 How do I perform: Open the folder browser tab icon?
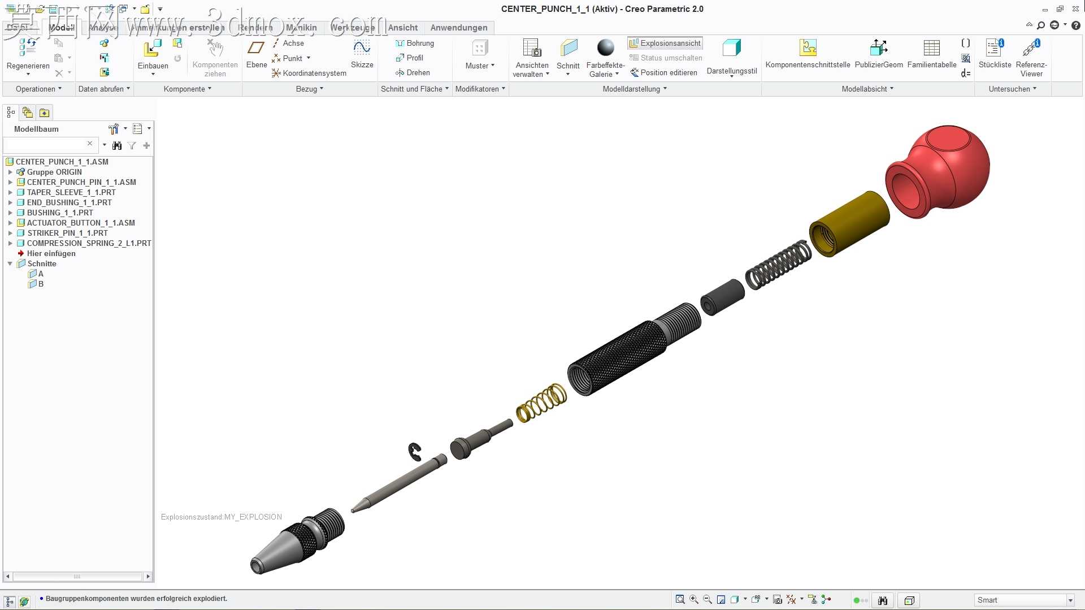[x=27, y=113]
